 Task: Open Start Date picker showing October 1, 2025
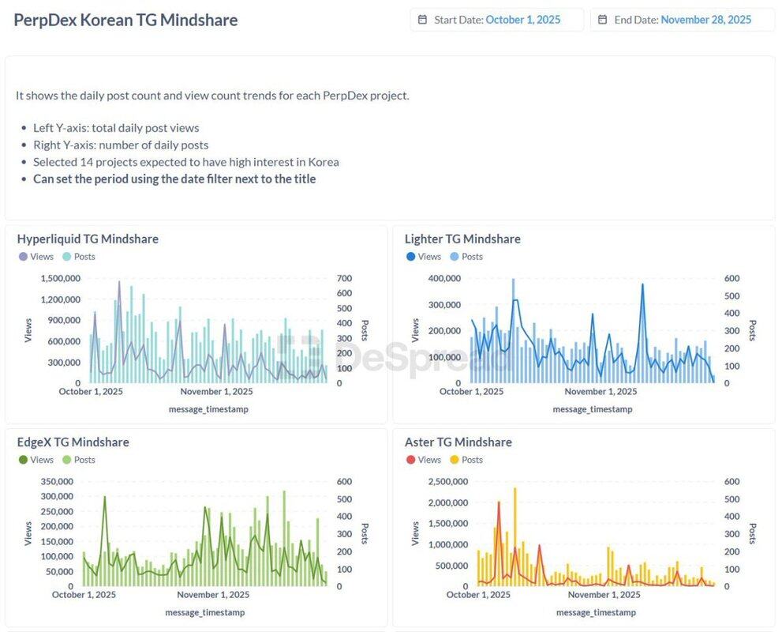coord(522,20)
